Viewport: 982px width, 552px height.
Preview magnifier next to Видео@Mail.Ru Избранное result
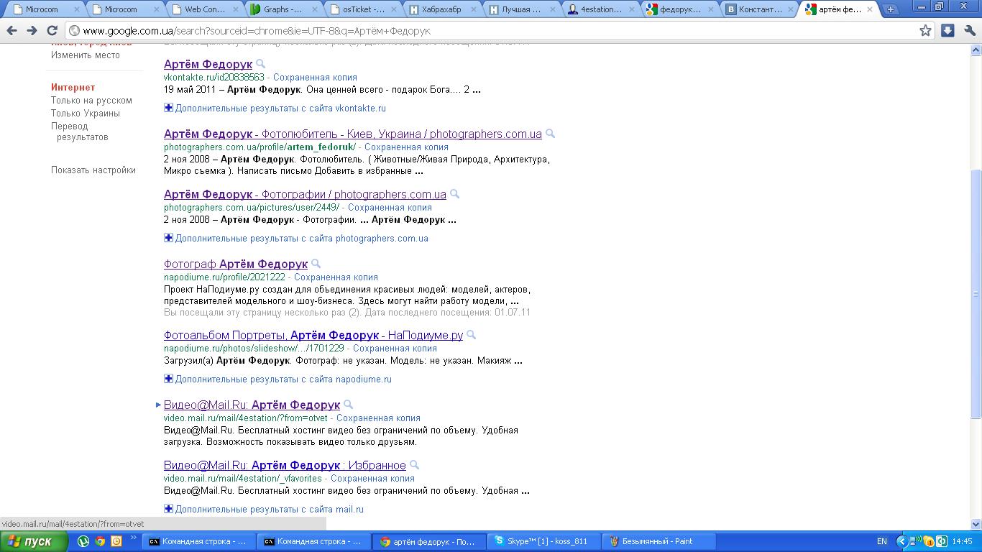[414, 465]
